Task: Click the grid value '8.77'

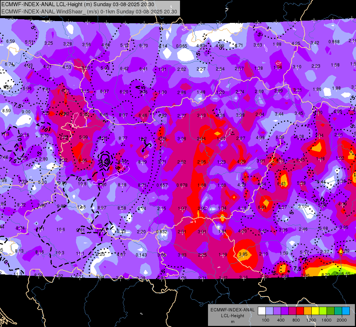Action: coord(123,138)
